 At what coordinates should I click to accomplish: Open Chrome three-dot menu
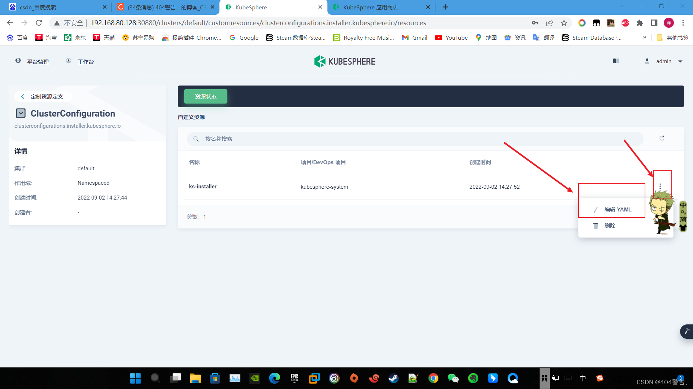(x=683, y=23)
